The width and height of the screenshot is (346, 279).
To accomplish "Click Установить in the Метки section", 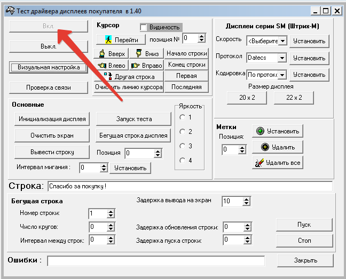I will [277, 131].
